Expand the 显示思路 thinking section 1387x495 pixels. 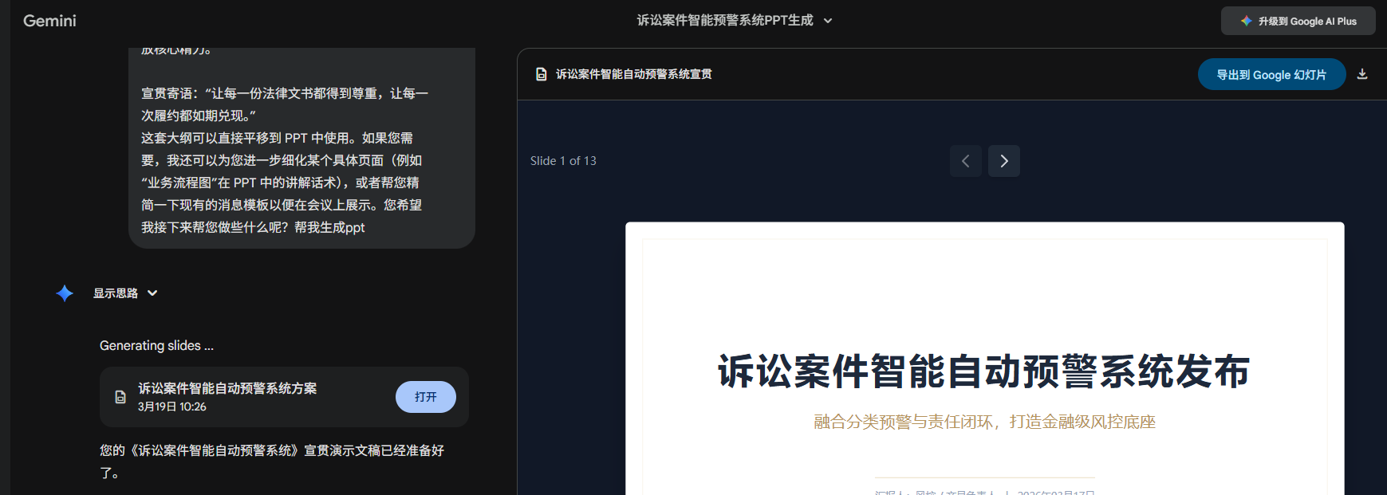pos(125,293)
